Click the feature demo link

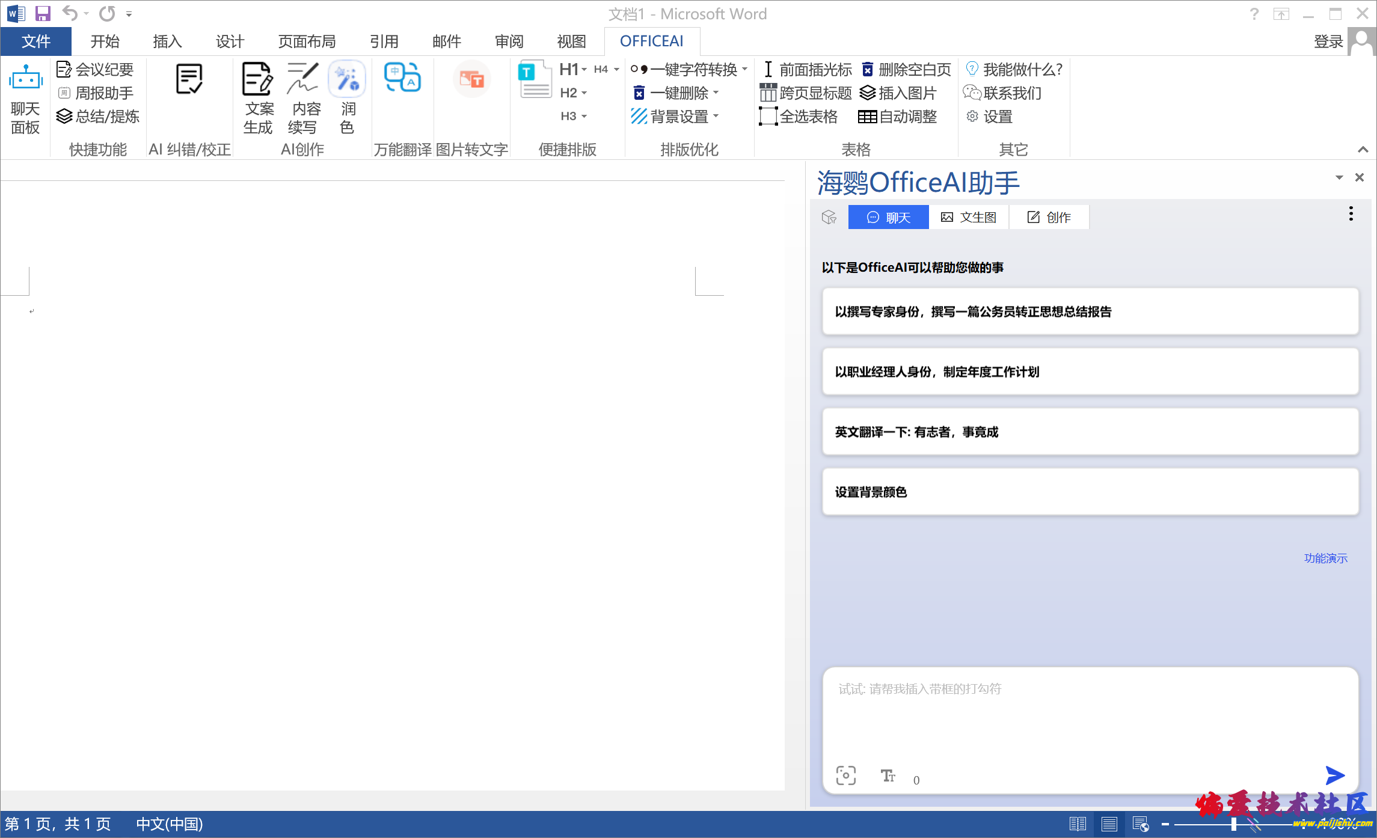pos(1325,558)
